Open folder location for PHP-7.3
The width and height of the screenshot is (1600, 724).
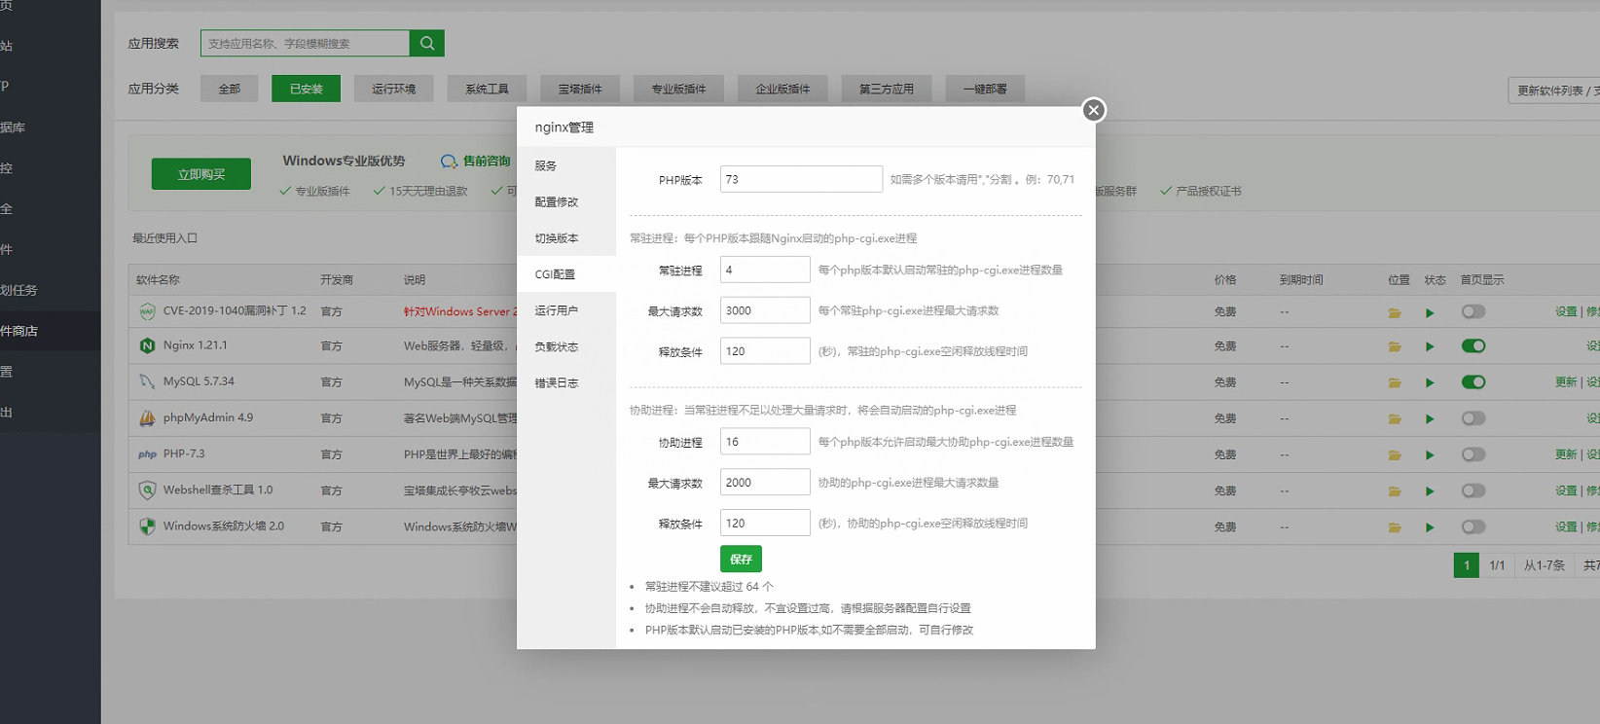pos(1395,454)
